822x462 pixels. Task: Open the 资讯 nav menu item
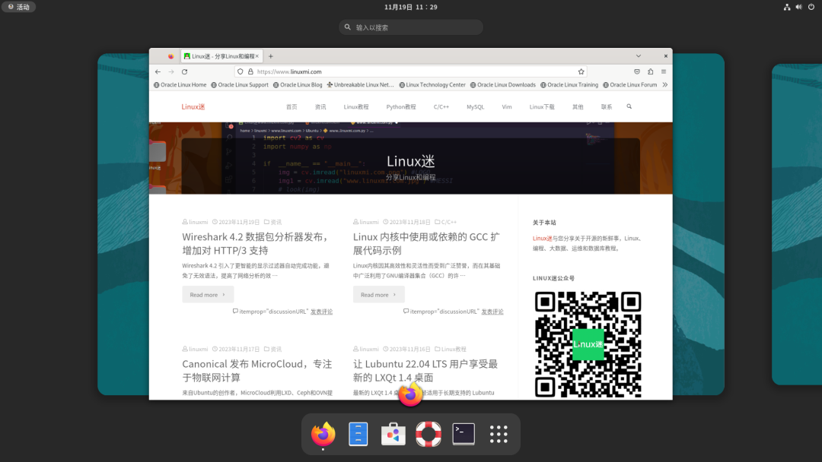point(320,106)
